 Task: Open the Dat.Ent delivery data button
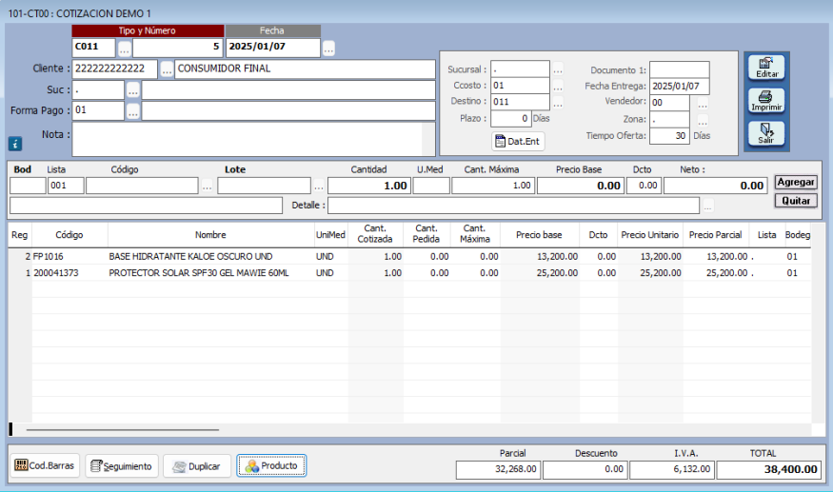coord(518,142)
